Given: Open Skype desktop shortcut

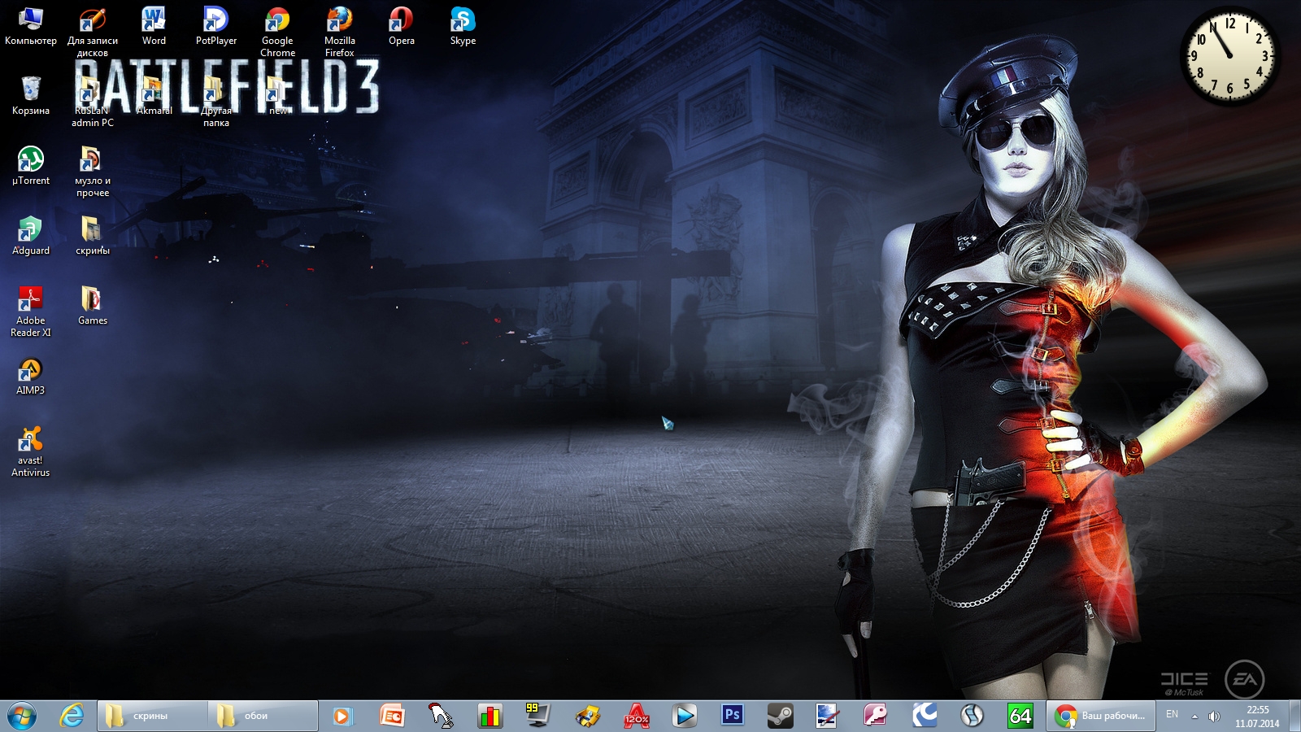Looking at the screenshot, I should coord(463,26).
